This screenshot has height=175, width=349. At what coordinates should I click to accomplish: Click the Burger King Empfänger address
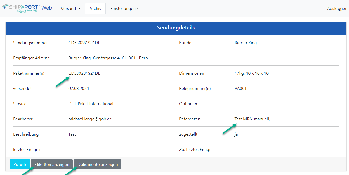coord(108,58)
